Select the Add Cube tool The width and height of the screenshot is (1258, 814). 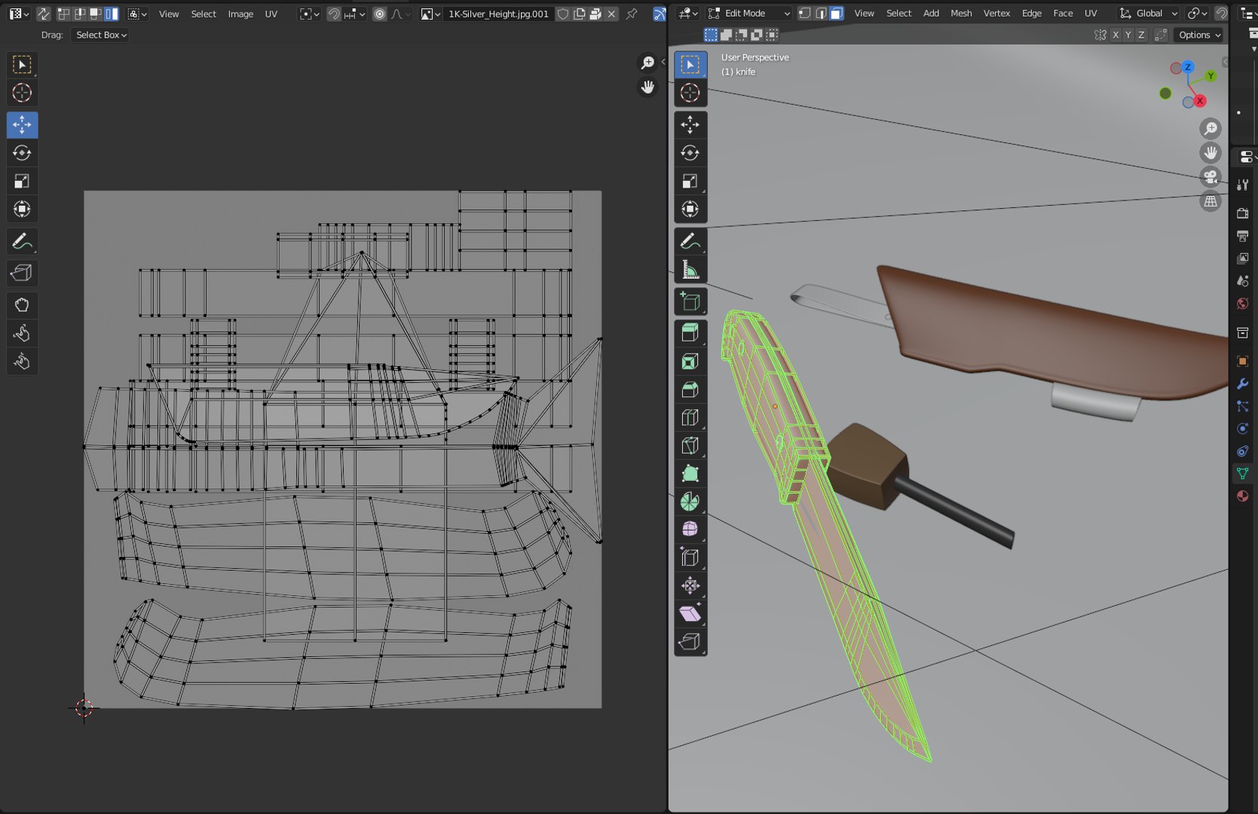pyautogui.click(x=690, y=301)
